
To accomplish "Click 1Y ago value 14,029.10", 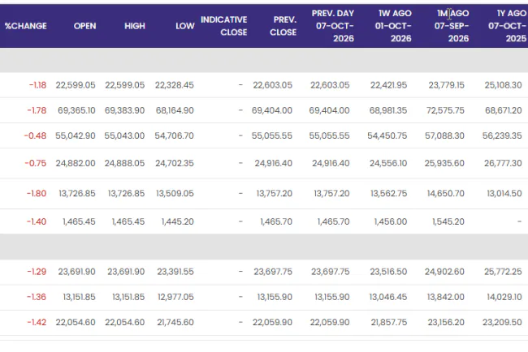I will [504, 297].
